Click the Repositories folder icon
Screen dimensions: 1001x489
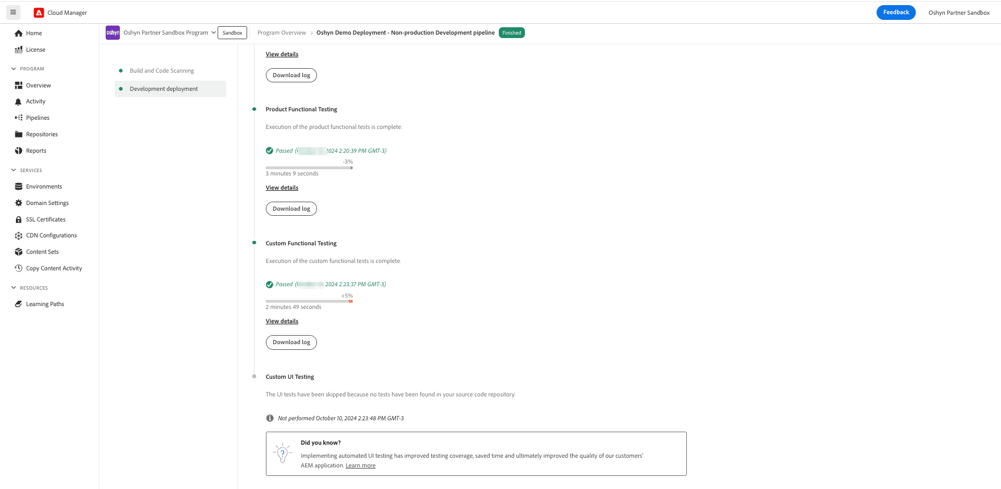(x=19, y=134)
